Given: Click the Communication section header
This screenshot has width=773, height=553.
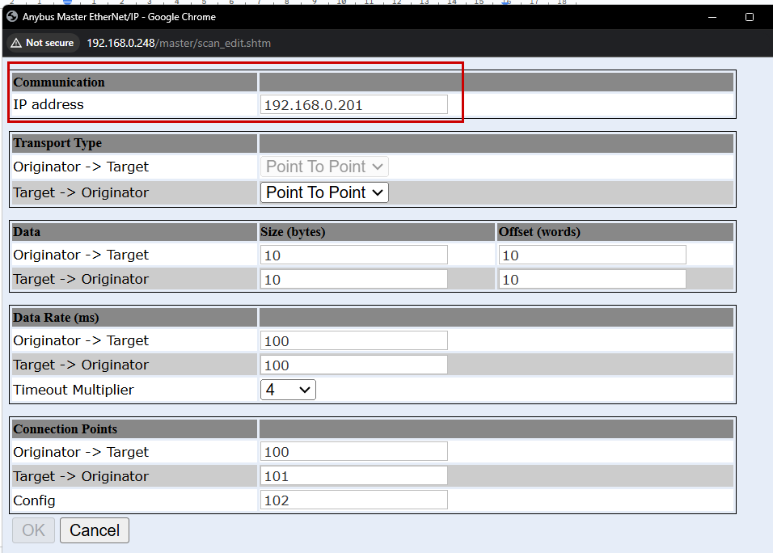Looking at the screenshot, I should coord(59,82).
